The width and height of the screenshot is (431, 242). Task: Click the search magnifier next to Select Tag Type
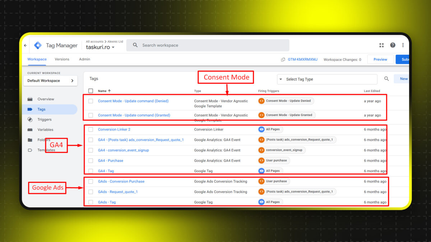coord(386,79)
